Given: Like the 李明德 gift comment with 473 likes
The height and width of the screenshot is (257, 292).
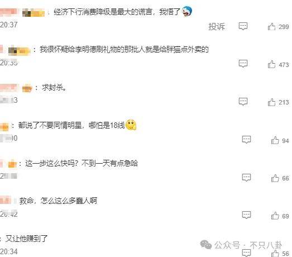Looking at the screenshot, I should 271,64.
